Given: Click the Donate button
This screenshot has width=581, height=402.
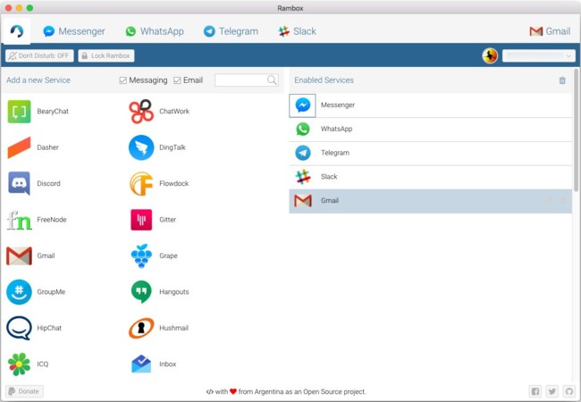Looking at the screenshot, I should click(x=24, y=391).
